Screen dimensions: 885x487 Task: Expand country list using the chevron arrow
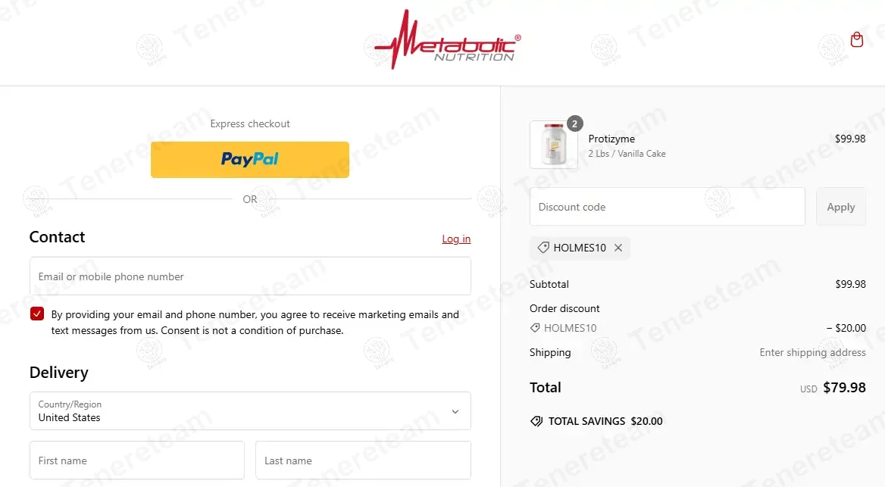tap(455, 411)
